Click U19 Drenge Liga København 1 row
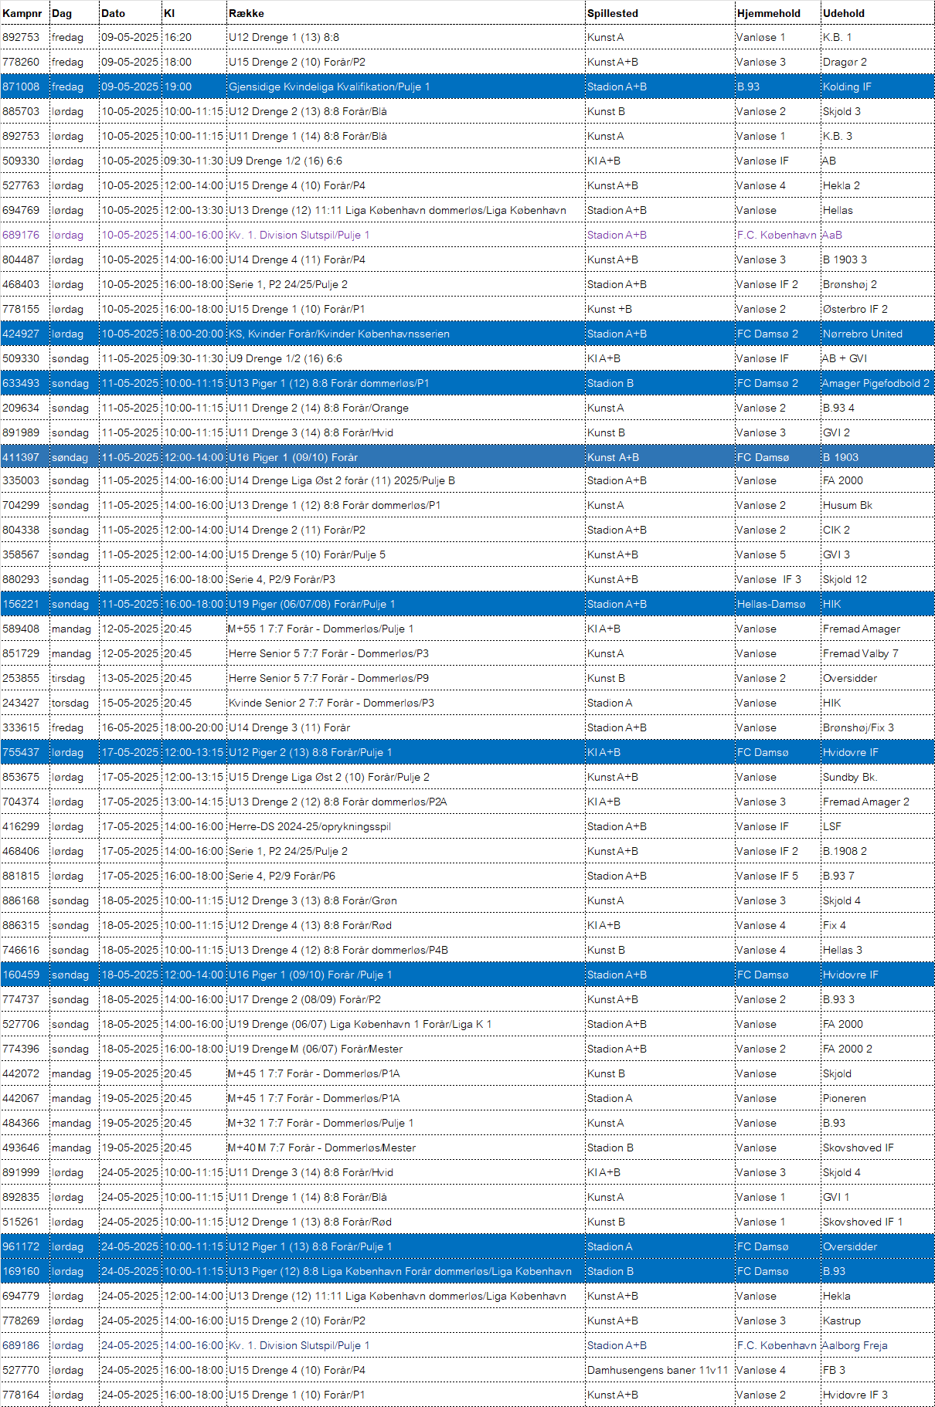Screen dimensions: 935x1407 pos(467,1024)
